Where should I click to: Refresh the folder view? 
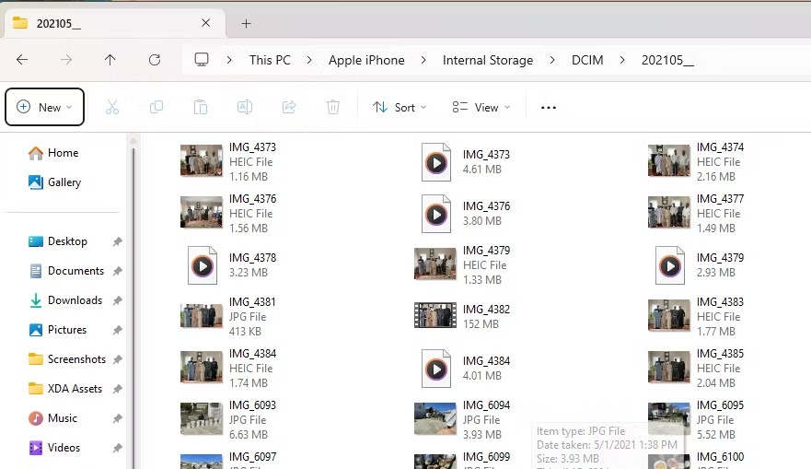click(x=154, y=60)
